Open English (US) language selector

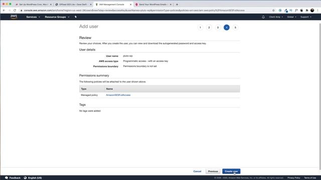[x=35, y=178]
